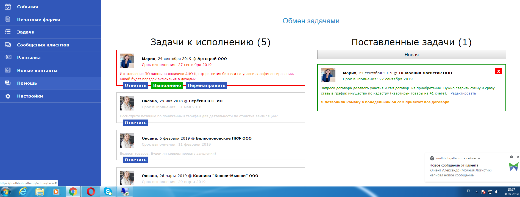Open Skype from the Windows taskbar
520x197 pixels.
(108, 192)
